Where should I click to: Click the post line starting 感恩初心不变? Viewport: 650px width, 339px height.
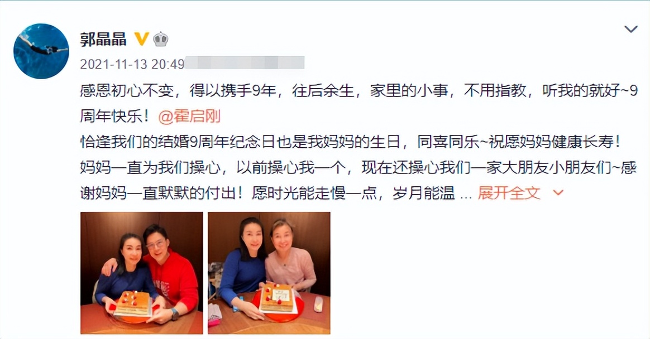click(x=359, y=91)
